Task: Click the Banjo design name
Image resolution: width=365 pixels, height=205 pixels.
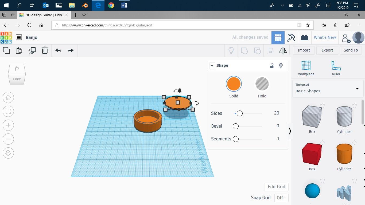Action: pos(32,37)
